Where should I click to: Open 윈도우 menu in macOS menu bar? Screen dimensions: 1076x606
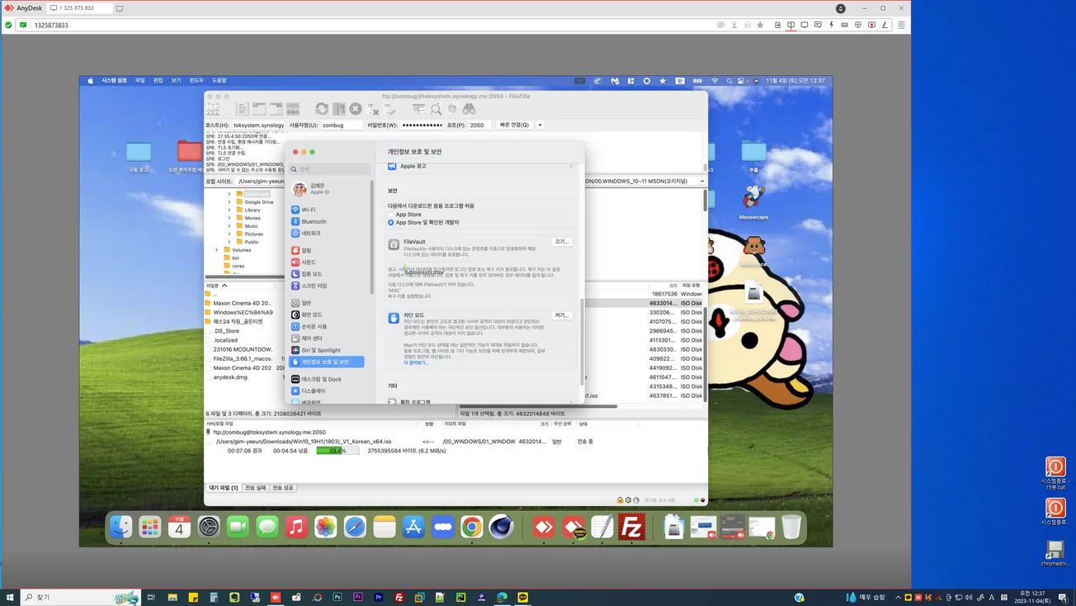click(x=196, y=80)
